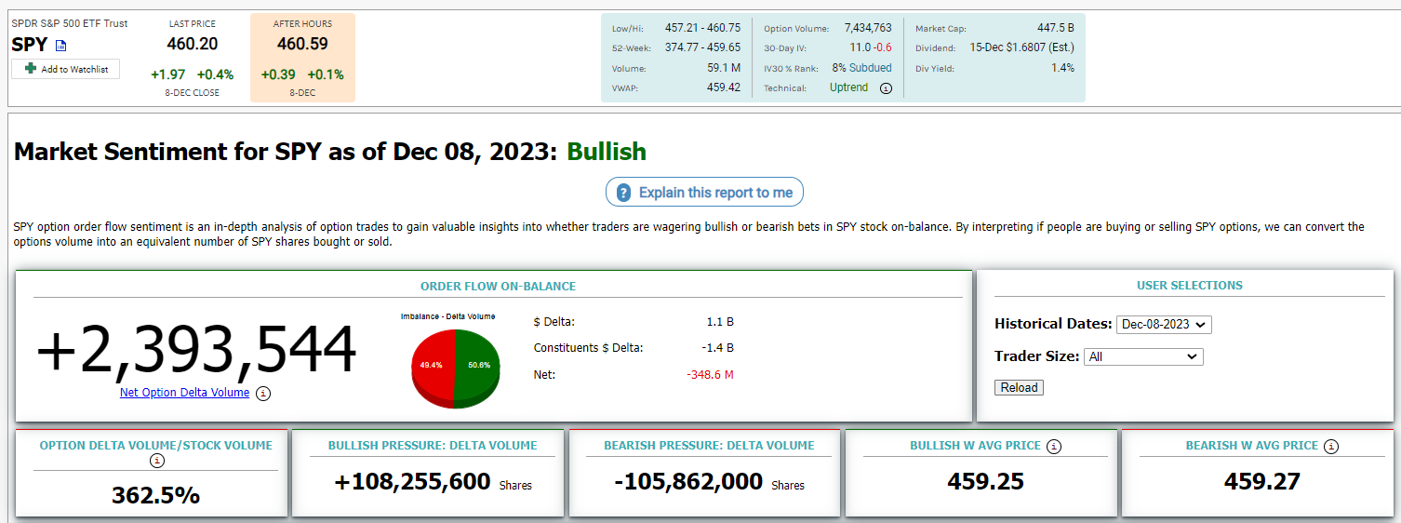This screenshot has width=1401, height=523.
Task: Click the green 50.6% slice of pie chart
Action: click(x=477, y=366)
